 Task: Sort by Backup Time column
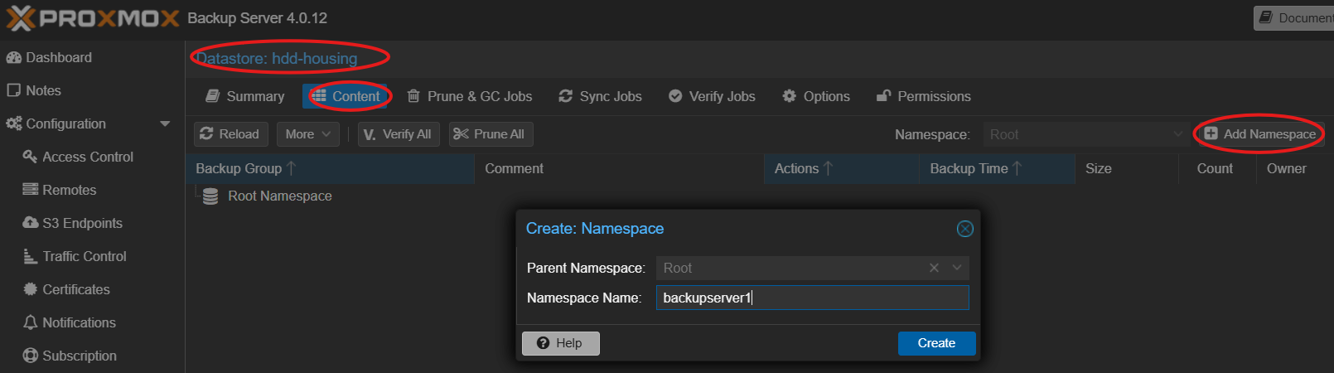click(998, 168)
